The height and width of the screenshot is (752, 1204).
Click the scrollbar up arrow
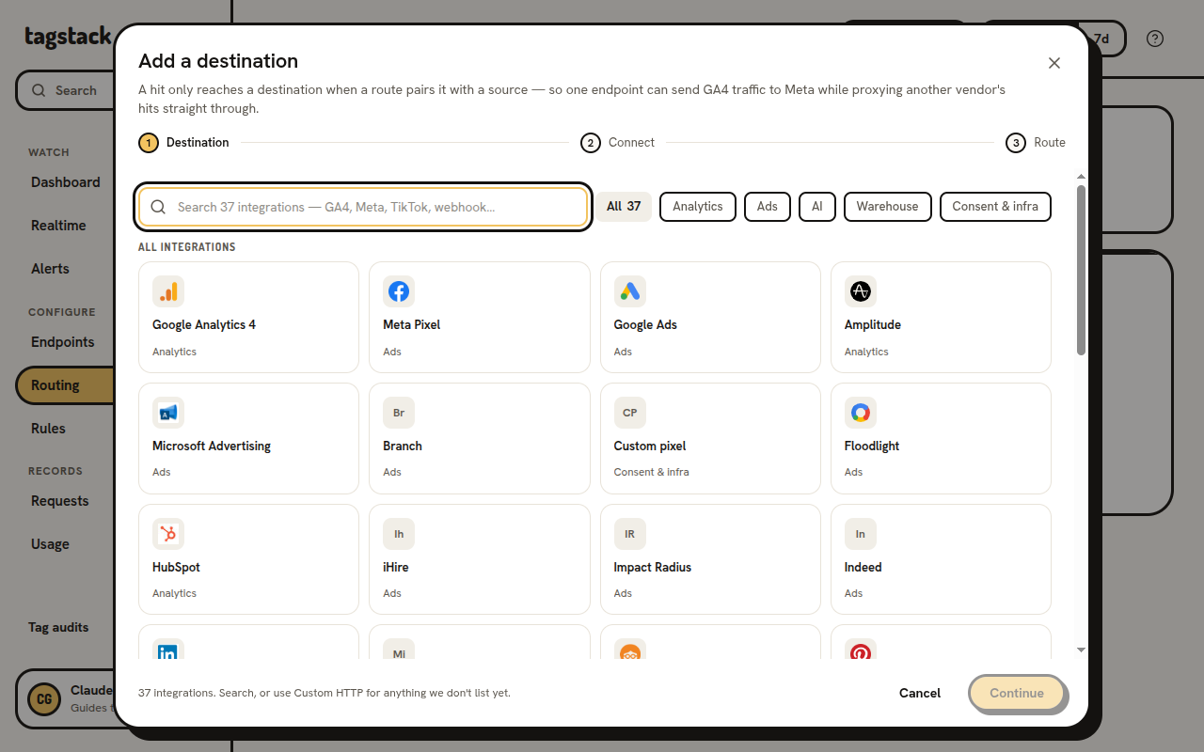pos(1081,177)
